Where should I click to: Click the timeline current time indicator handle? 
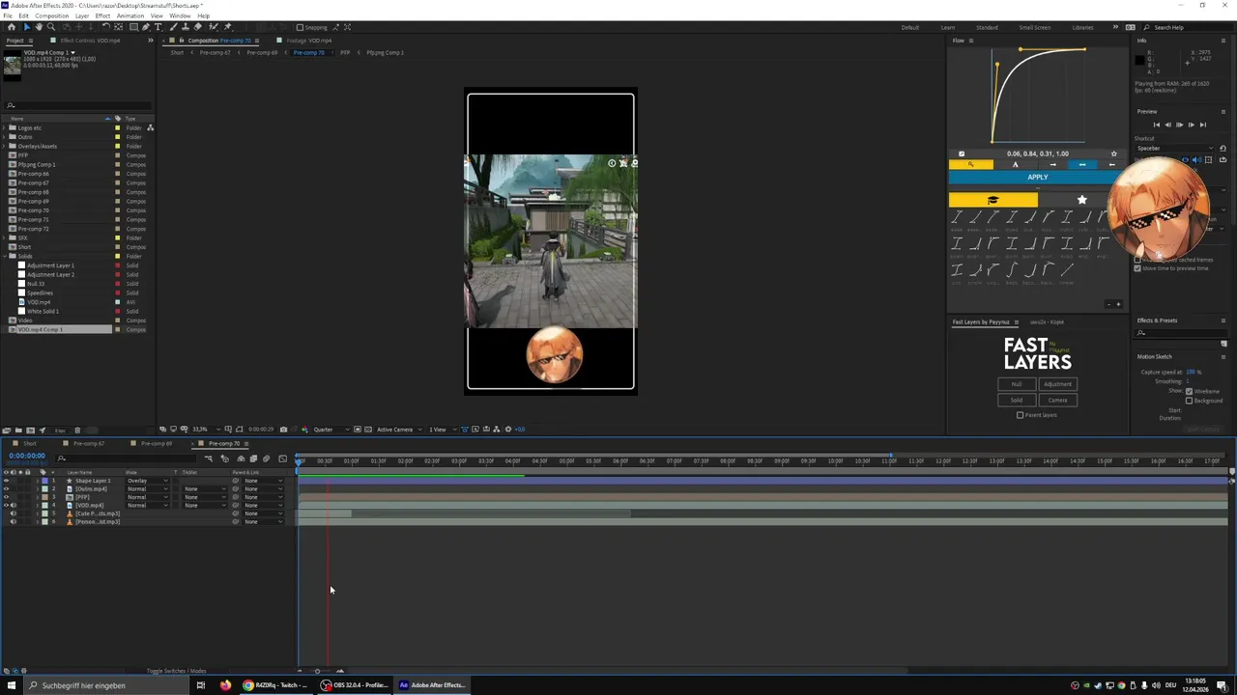click(x=299, y=460)
